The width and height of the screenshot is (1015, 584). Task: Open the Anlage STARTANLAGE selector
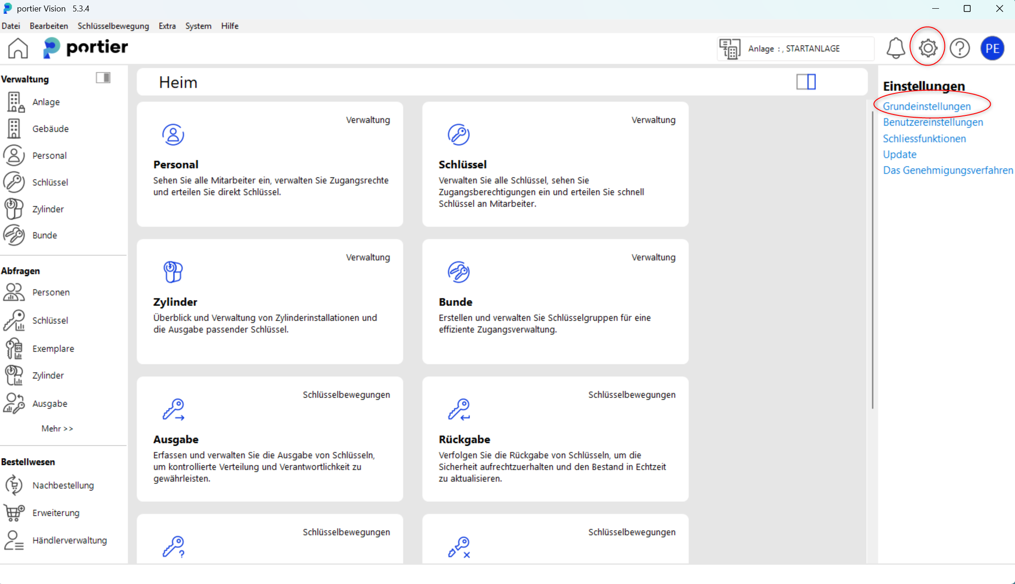point(795,49)
